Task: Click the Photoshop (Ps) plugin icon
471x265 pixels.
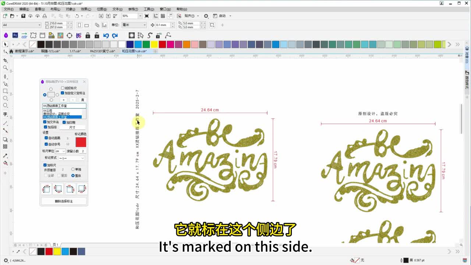Action: (x=15, y=35)
